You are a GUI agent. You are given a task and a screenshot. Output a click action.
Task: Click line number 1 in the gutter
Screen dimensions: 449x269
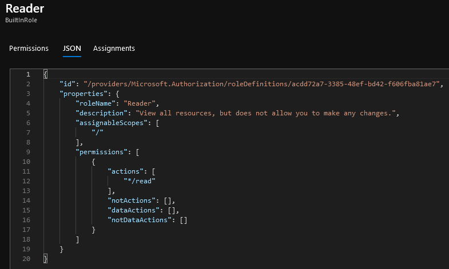pyautogui.click(x=28, y=74)
